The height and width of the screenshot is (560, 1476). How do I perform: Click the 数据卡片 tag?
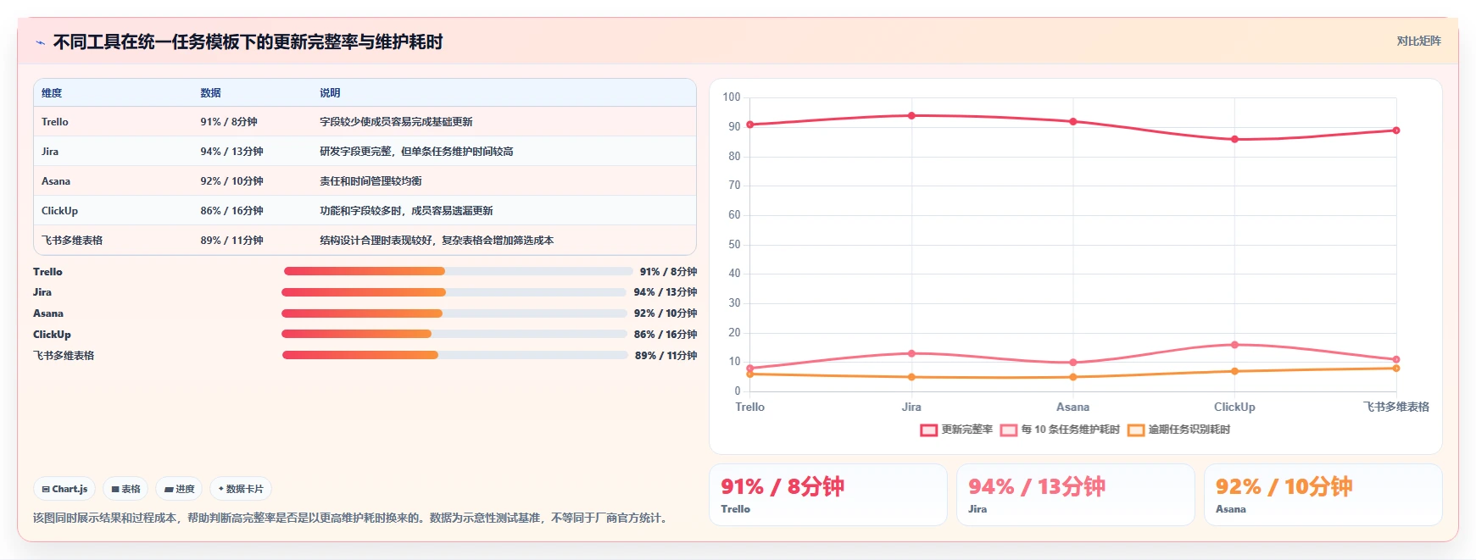point(240,489)
